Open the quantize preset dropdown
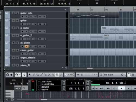The height and width of the screenshot is (102, 136). tap(112, 75)
